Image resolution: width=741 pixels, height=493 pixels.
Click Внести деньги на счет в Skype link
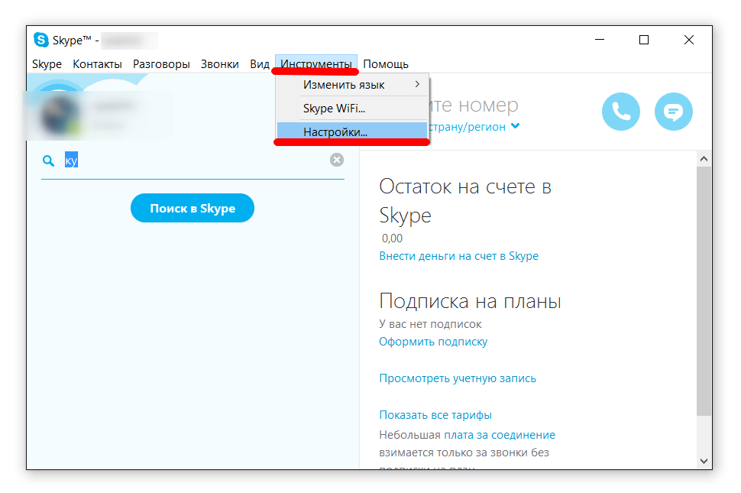click(458, 256)
